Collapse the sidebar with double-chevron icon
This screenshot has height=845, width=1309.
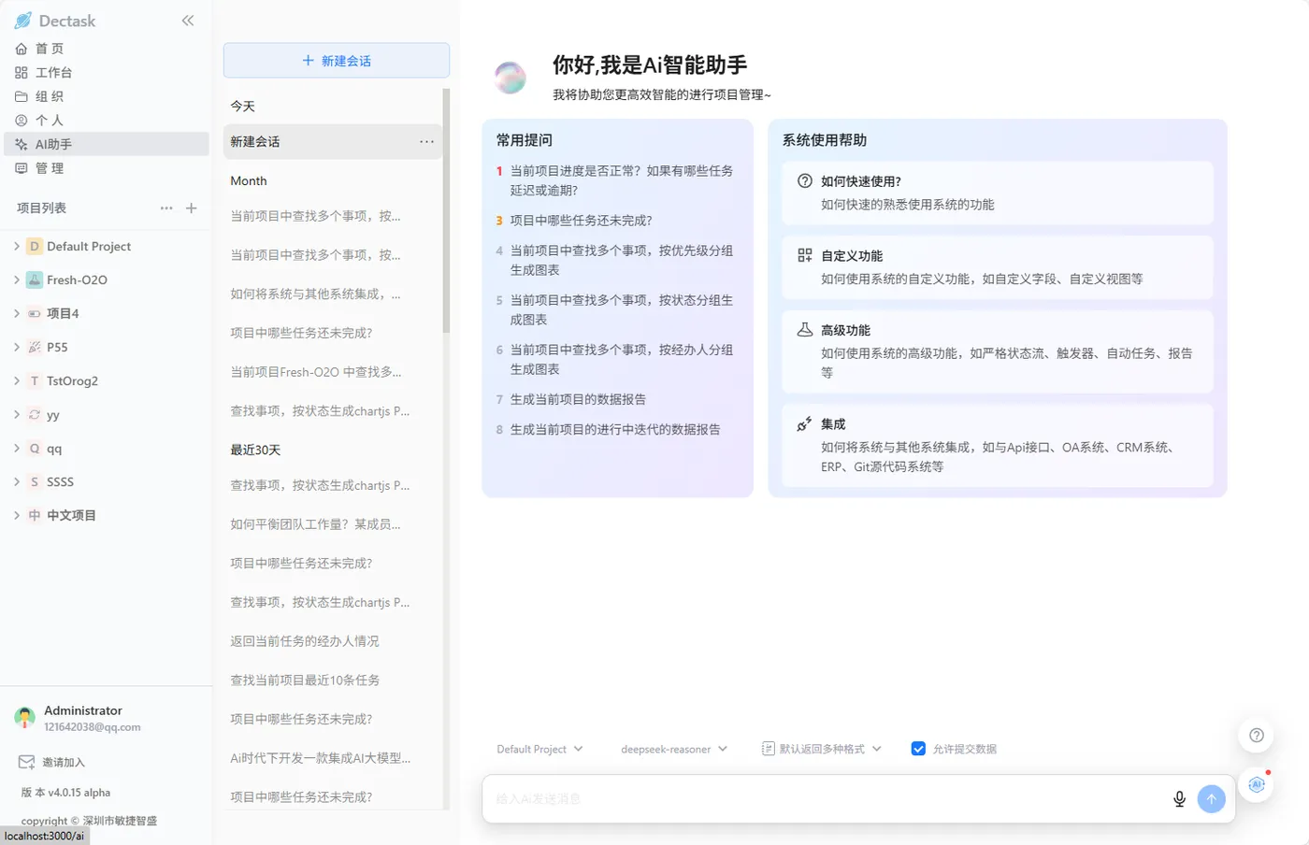[x=188, y=21]
